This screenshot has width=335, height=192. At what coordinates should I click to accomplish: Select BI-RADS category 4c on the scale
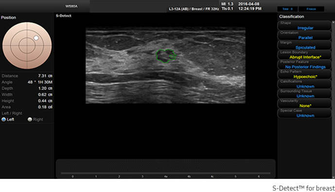pos(212,176)
